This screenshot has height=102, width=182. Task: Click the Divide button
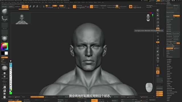tap(169, 16)
